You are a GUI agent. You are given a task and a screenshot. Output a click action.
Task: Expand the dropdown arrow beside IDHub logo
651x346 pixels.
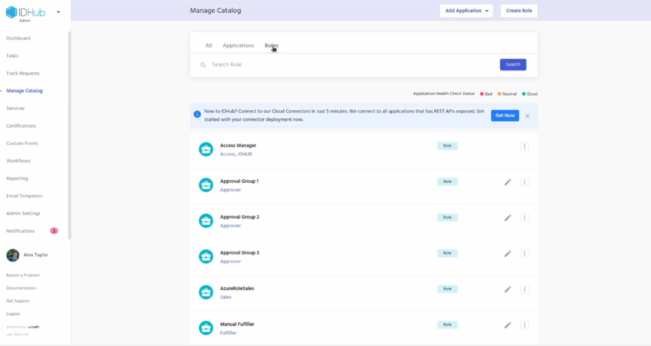pyautogui.click(x=58, y=12)
